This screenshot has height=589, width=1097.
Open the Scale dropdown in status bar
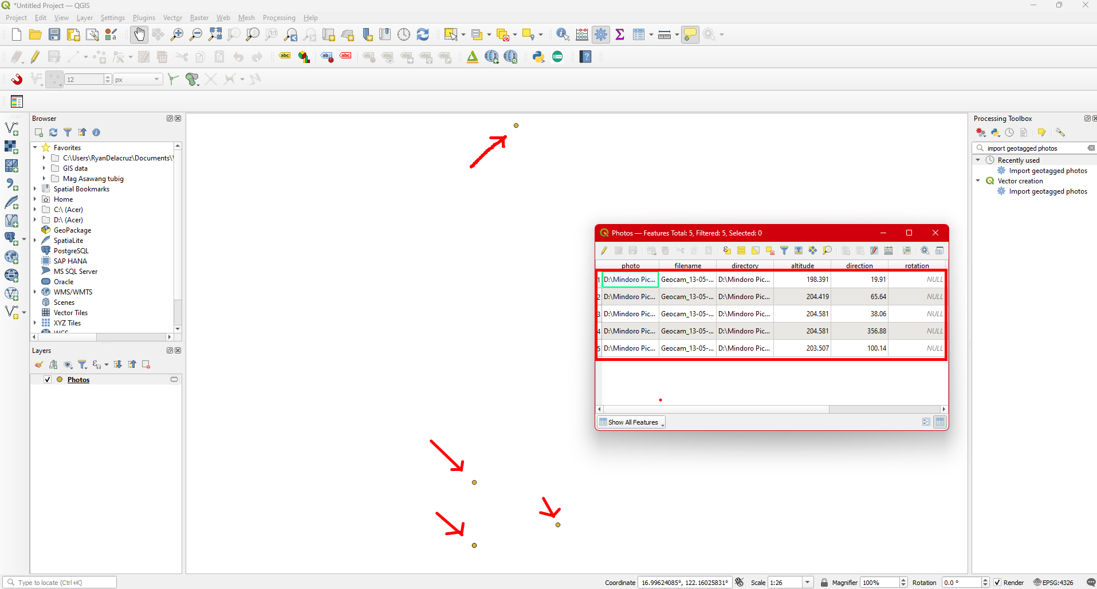(x=807, y=583)
